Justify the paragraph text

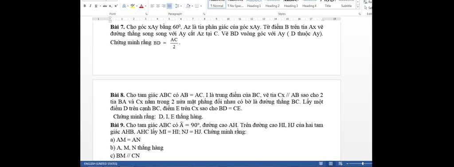pos(169,6)
